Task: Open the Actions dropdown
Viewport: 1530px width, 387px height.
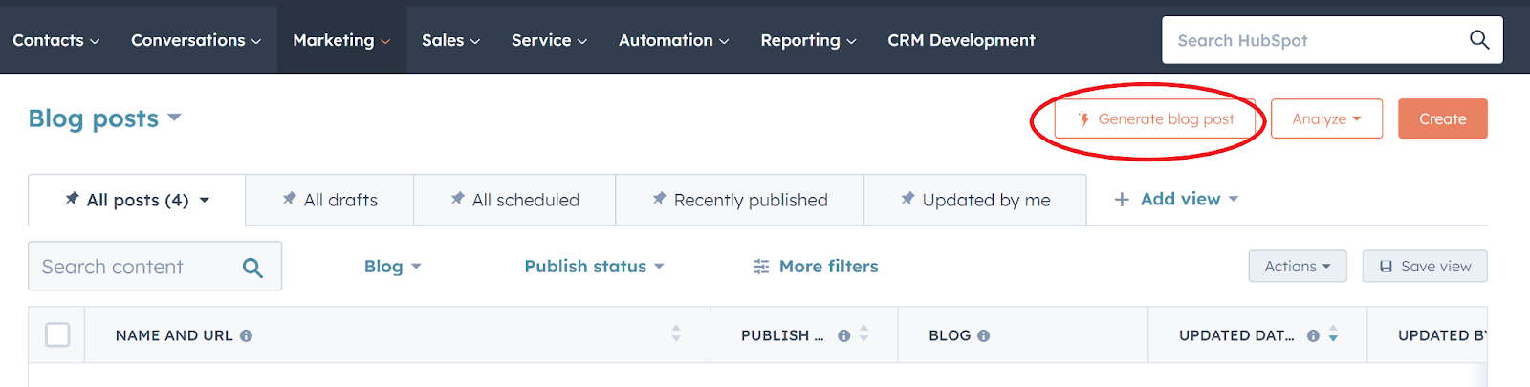Action: pos(1298,267)
